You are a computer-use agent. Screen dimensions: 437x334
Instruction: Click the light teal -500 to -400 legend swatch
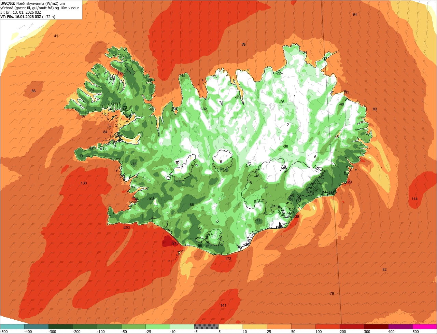[12, 326]
